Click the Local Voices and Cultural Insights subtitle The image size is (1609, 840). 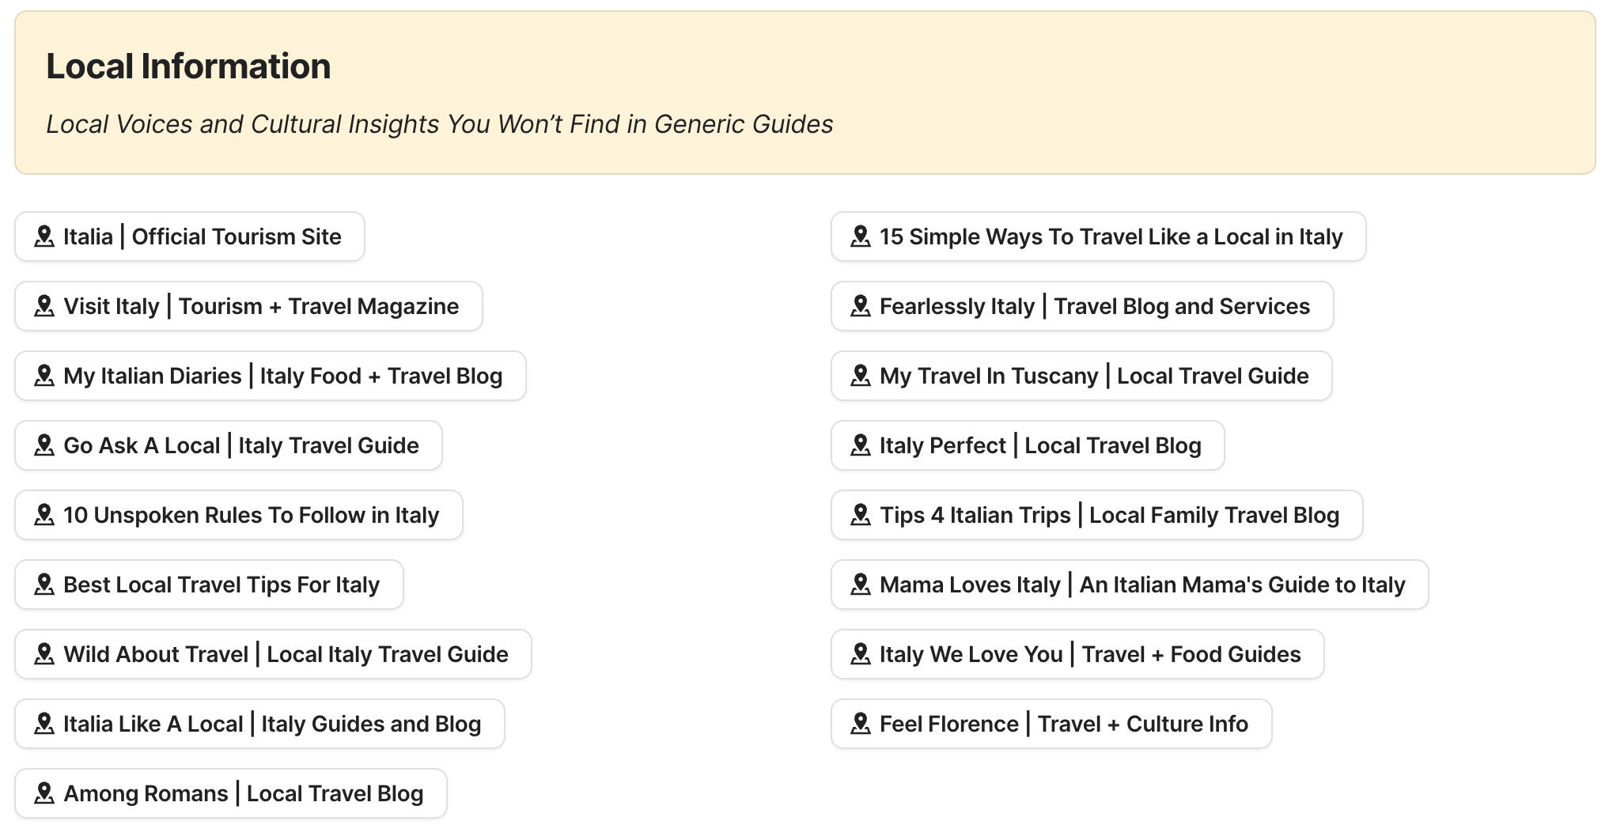[439, 124]
